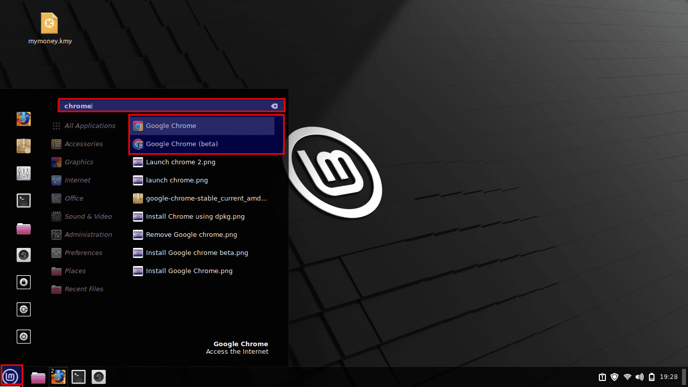Select the All Applications category

[84, 126]
